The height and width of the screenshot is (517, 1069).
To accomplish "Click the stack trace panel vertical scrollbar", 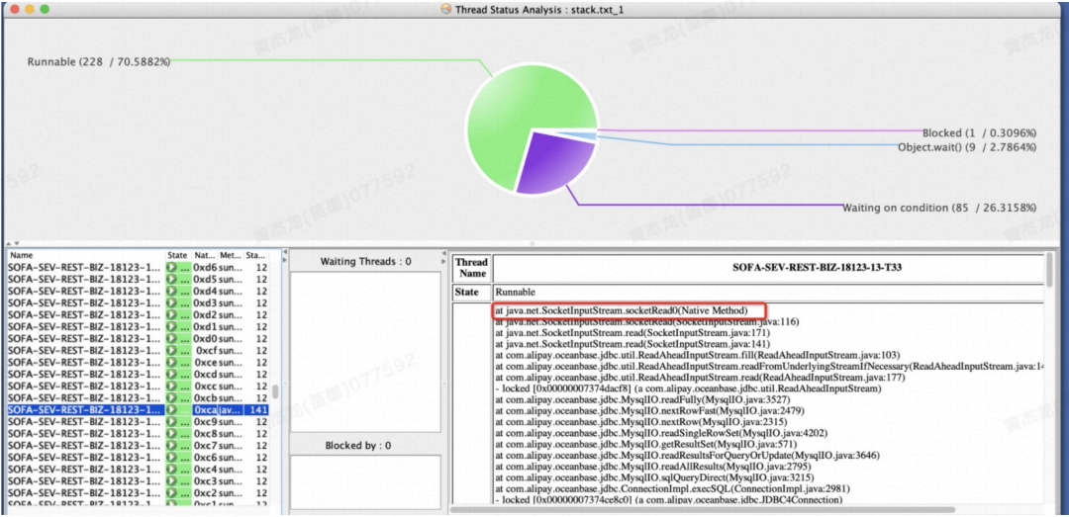I will (1050, 269).
